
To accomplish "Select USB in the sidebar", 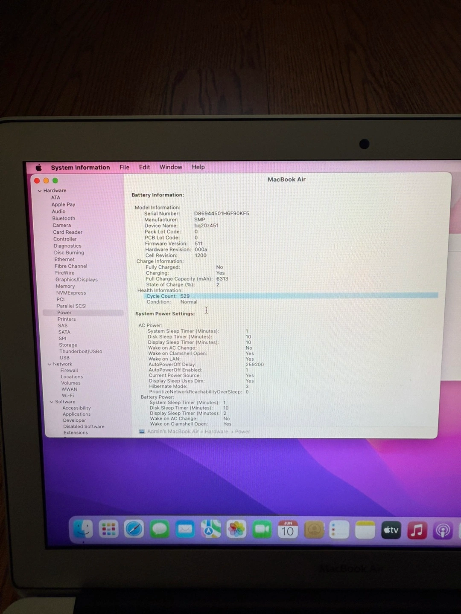I will click(64, 358).
